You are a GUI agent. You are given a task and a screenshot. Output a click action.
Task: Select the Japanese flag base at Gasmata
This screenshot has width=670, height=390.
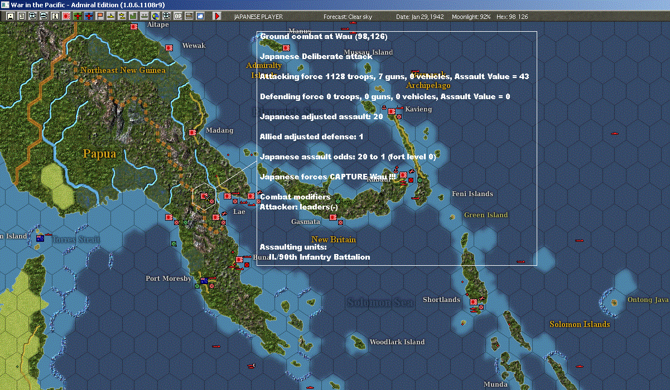point(333,217)
